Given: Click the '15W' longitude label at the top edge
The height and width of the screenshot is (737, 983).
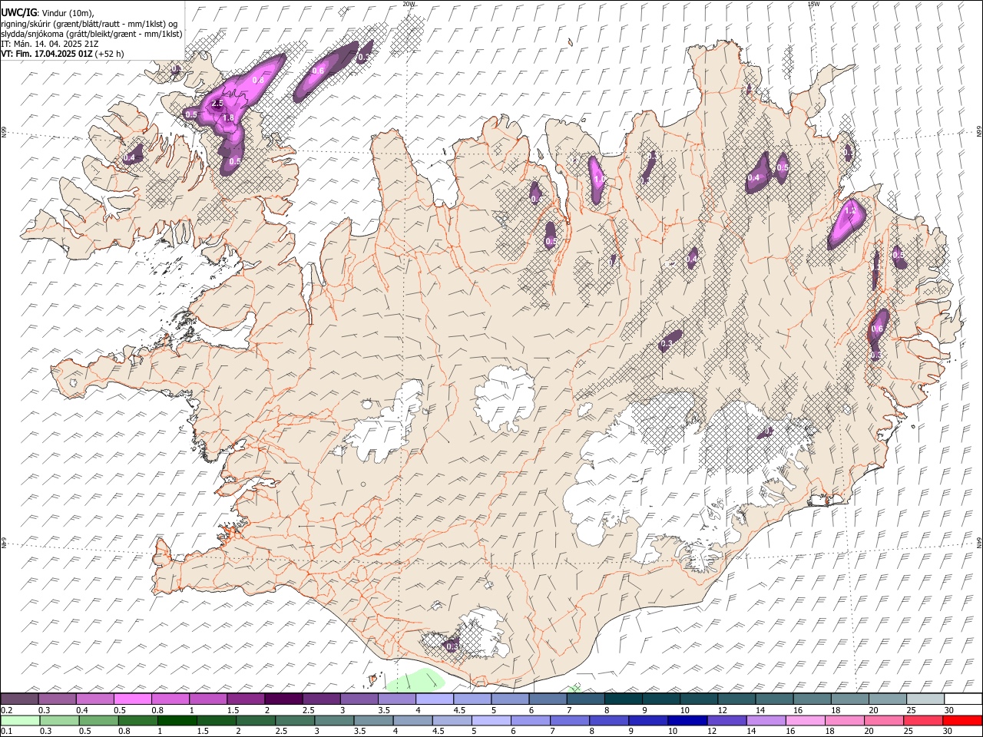Looking at the screenshot, I should tap(813, 4).
